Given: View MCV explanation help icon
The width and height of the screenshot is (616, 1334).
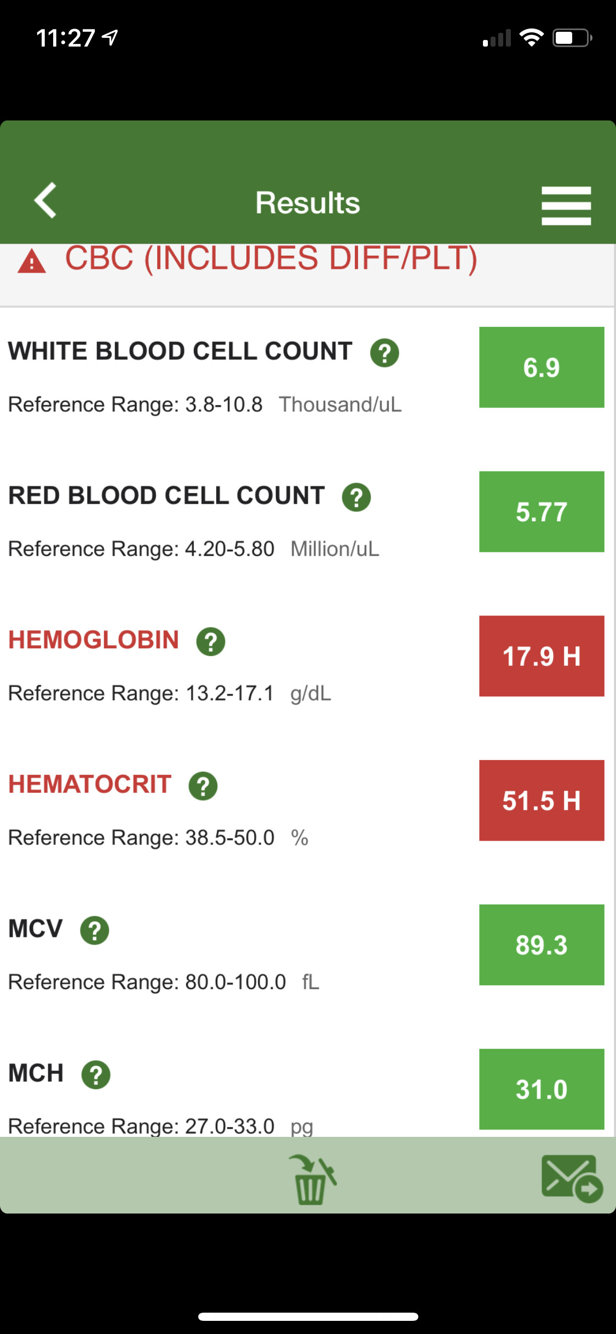Looking at the screenshot, I should point(95,930).
